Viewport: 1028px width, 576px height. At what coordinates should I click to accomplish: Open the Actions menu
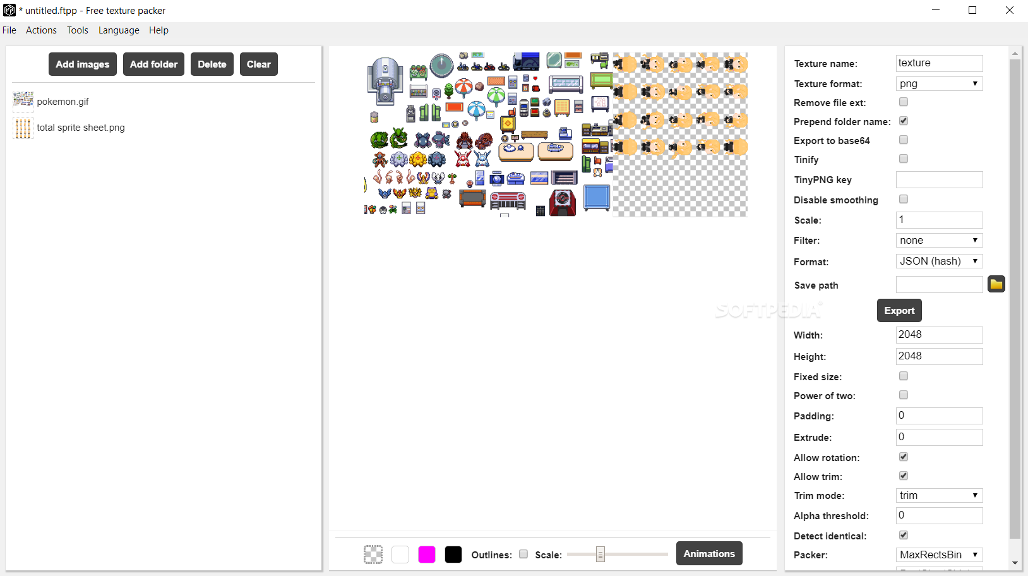(41, 30)
